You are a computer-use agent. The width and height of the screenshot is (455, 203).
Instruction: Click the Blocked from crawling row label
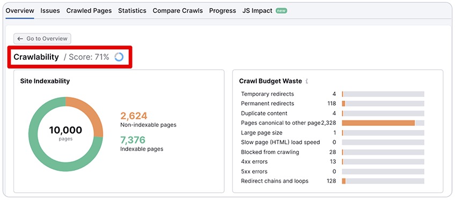click(270, 152)
